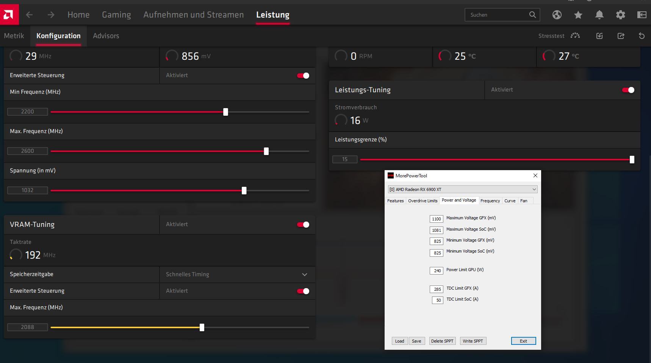The height and width of the screenshot is (363, 651).
Task: Open Curve tab in MorePowerTool
Action: tap(510, 201)
